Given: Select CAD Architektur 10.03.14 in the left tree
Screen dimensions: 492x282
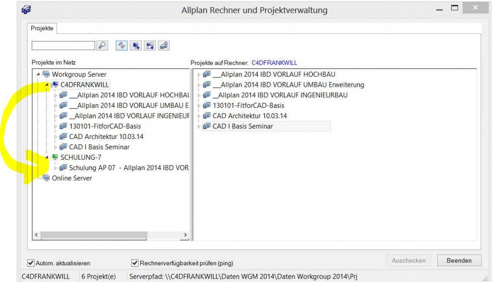Looking at the screenshot, I should (x=106, y=137).
